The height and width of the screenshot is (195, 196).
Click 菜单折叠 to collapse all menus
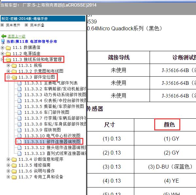pyautogui.click(x=37, y=25)
